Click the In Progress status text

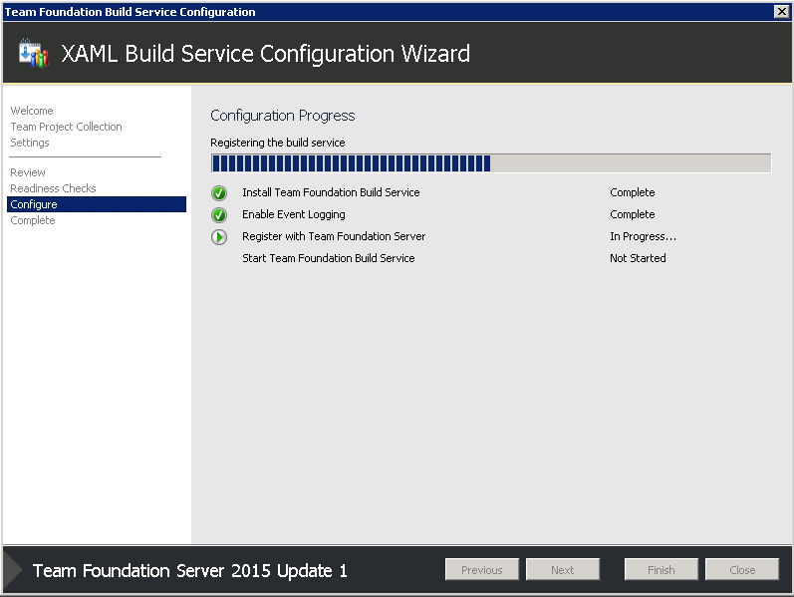(x=643, y=236)
